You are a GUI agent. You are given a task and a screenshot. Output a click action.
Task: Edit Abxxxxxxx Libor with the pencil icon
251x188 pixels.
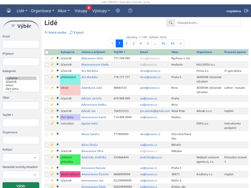(52, 58)
